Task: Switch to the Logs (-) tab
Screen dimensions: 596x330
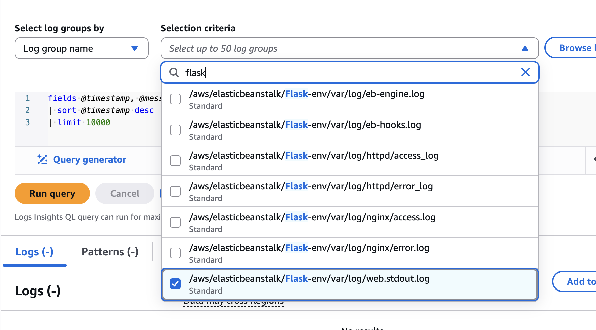Action: click(34, 252)
